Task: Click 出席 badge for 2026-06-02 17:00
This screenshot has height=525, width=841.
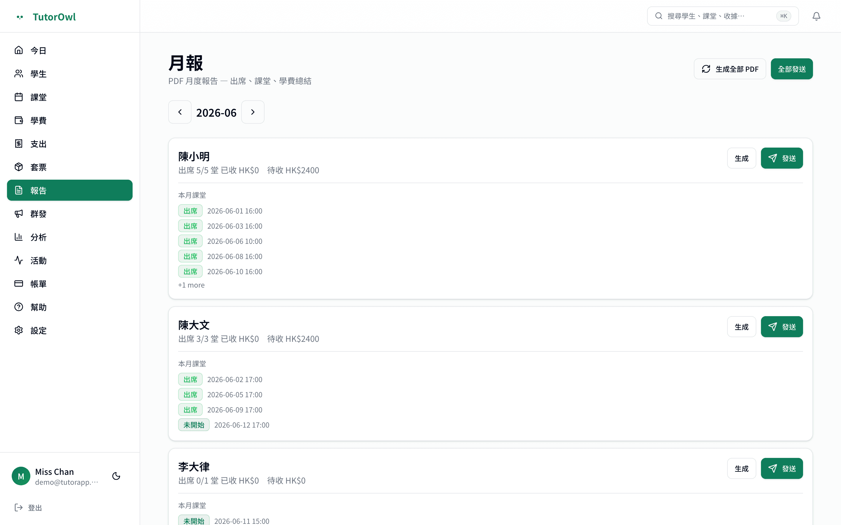Action: (x=190, y=379)
